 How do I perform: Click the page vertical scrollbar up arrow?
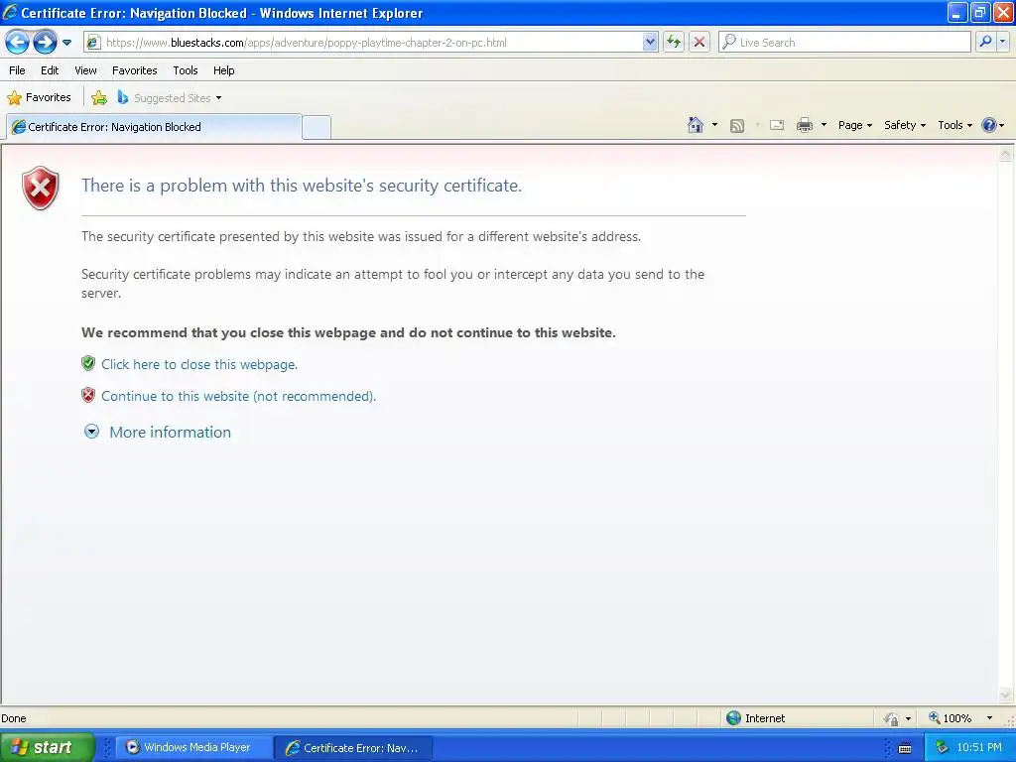[x=1005, y=154]
